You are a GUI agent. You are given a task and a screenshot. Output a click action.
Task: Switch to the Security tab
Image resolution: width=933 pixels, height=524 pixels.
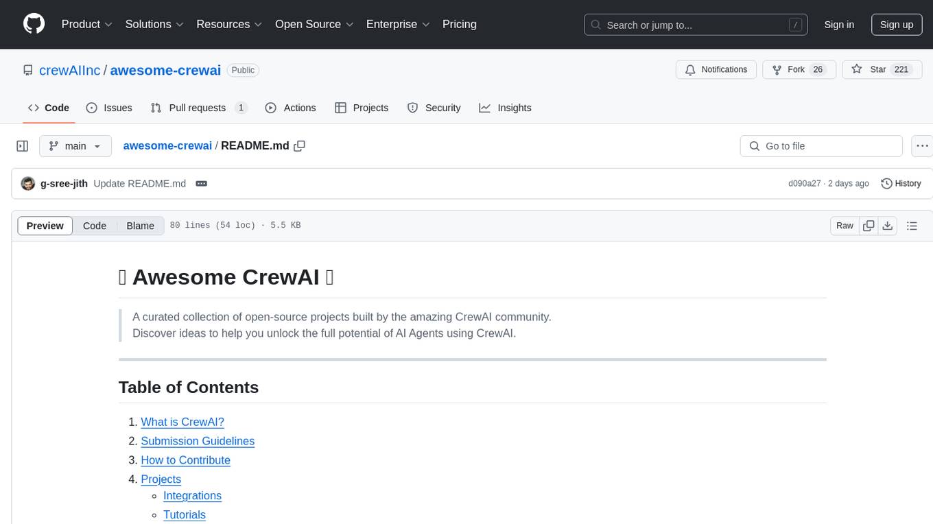[434, 108]
